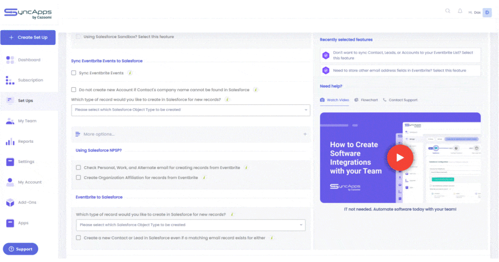
Task: Click plus icon in More options bar
Action: click(305, 134)
